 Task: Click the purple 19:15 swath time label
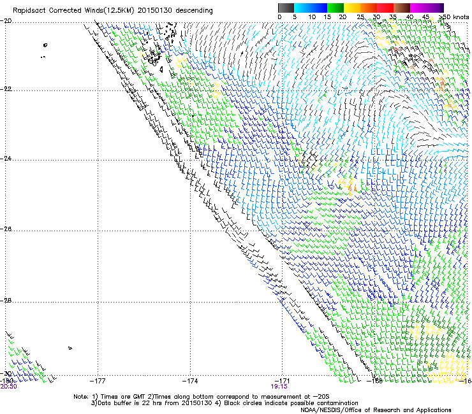279,387
